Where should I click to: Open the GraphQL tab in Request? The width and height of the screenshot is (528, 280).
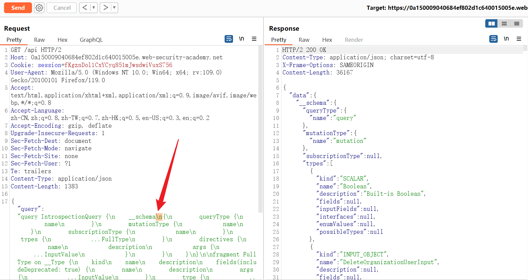point(91,40)
